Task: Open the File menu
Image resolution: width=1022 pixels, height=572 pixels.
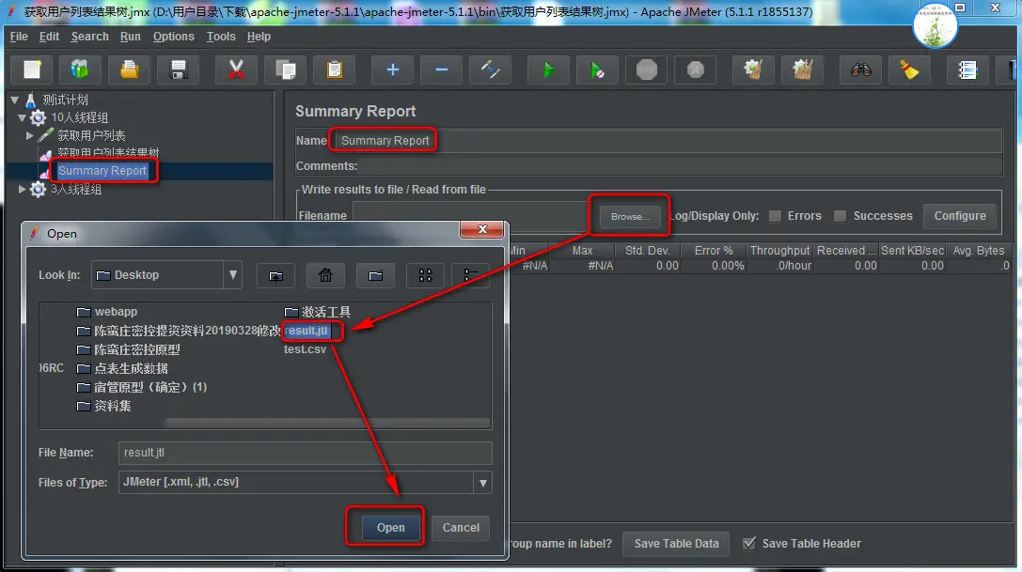Action: coord(19,37)
